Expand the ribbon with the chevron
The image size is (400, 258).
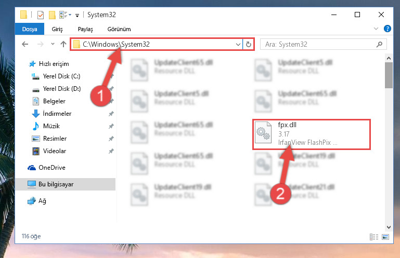click(376, 29)
